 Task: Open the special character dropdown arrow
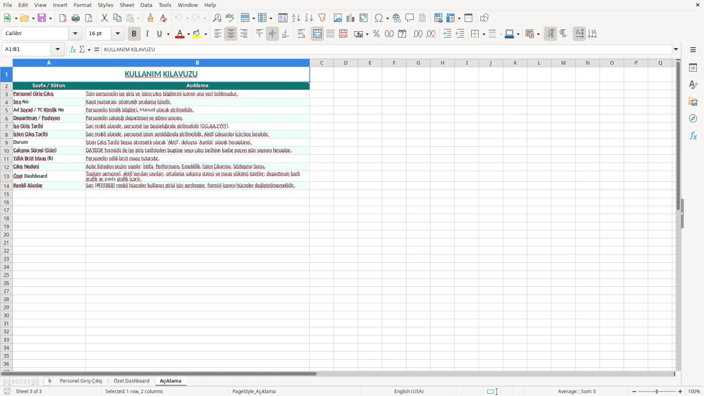pyautogui.click(x=388, y=18)
